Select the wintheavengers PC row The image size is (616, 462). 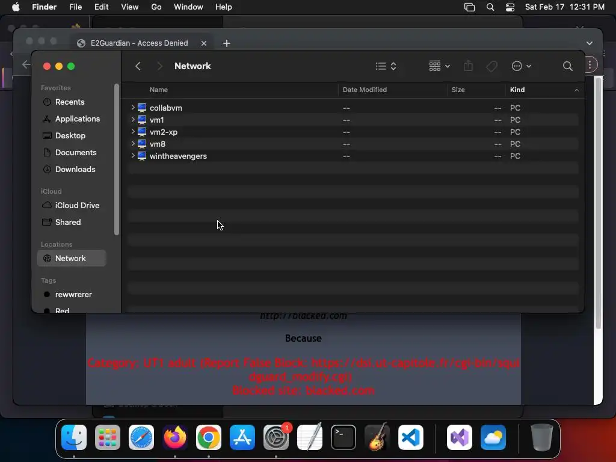(x=353, y=156)
